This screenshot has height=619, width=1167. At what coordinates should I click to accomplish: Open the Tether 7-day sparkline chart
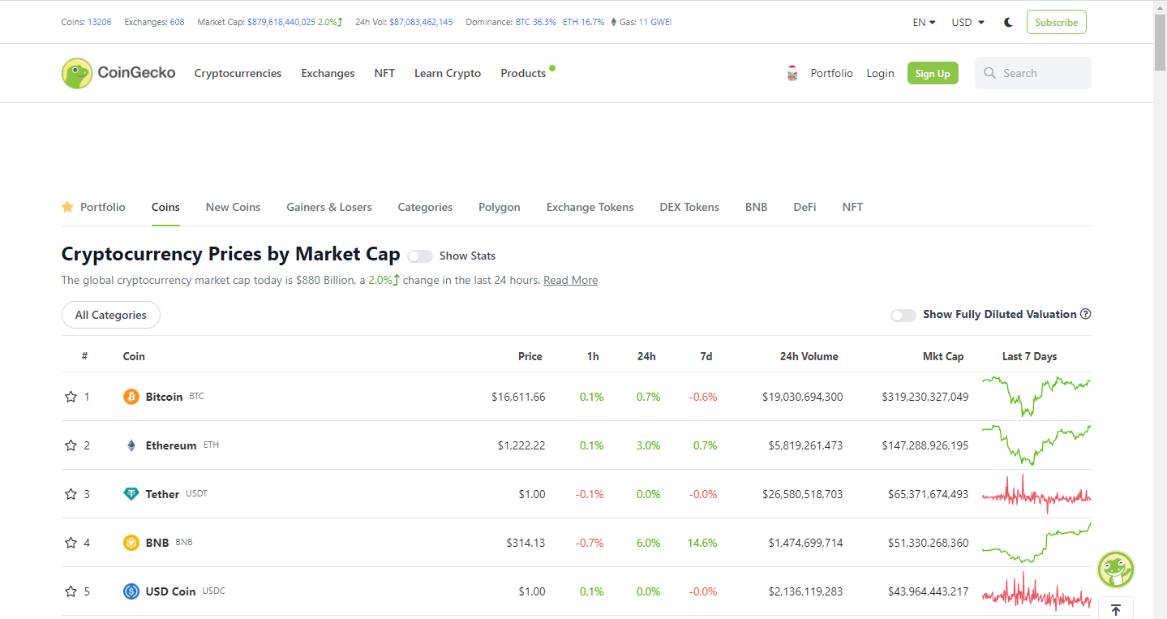(x=1036, y=494)
